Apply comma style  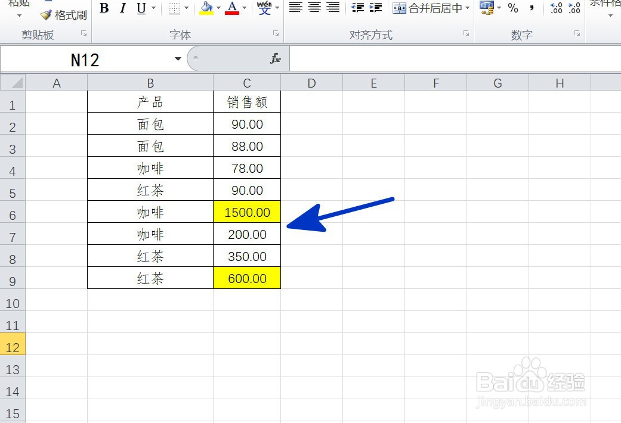coord(531,8)
